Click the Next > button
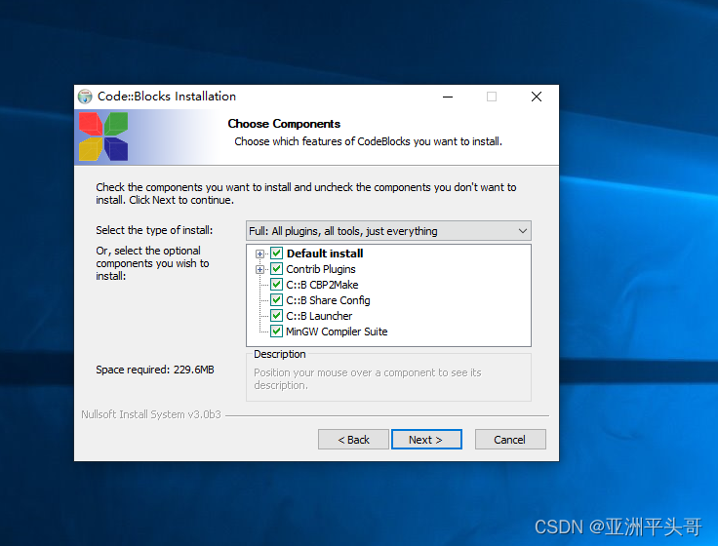 [426, 440]
